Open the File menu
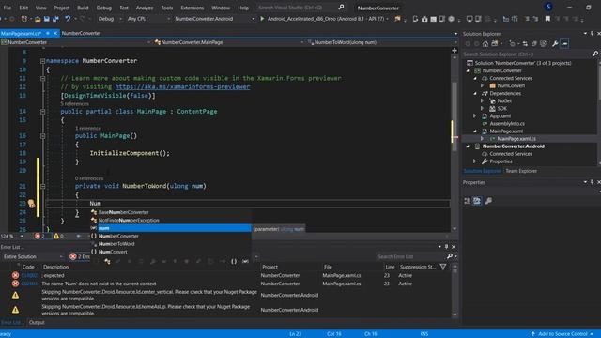The width and height of the screenshot is (601, 338). point(8,8)
